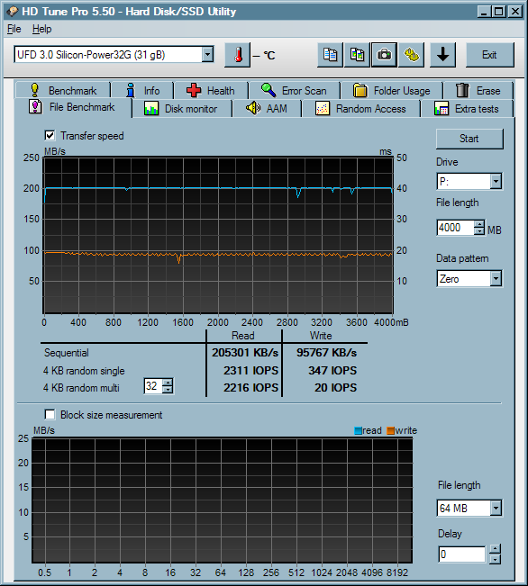Viewport: 528px width, 586px height.
Task: Open the Health tab
Action: click(x=211, y=90)
